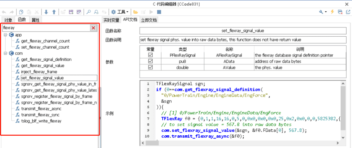Click the wrench settings icon

321,12
